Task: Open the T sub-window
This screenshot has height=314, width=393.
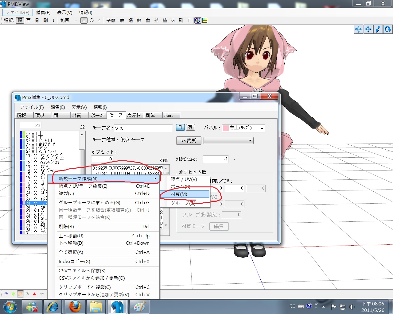Action: pyautogui.click(x=189, y=20)
